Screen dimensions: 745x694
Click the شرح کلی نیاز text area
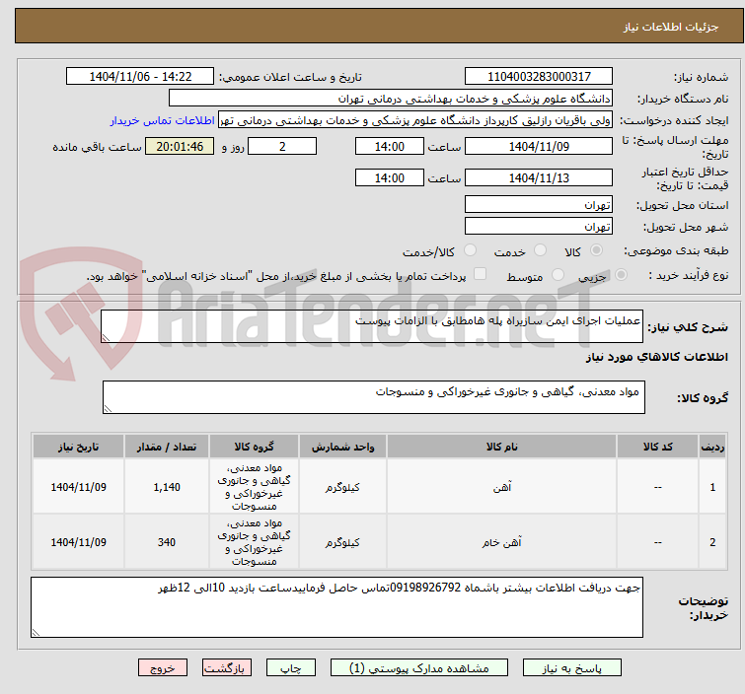click(372, 326)
